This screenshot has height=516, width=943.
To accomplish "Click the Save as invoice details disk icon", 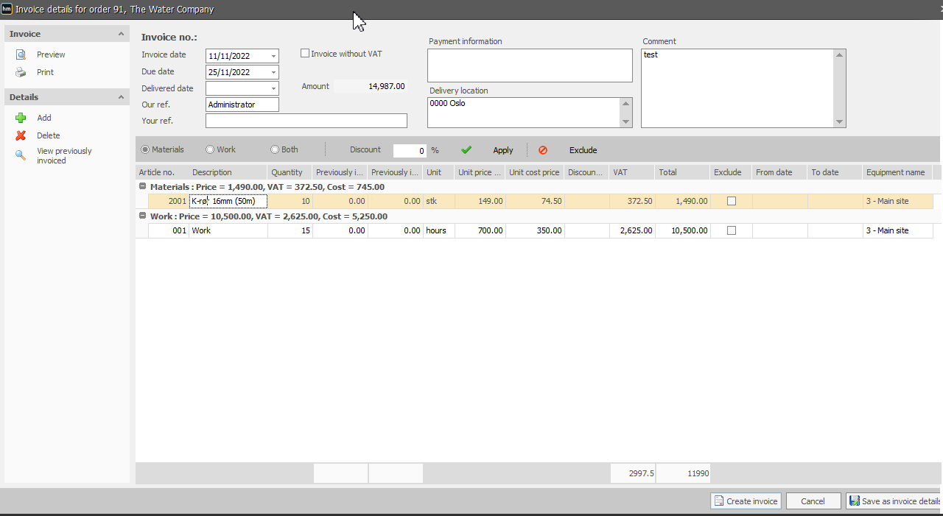I will [855, 501].
